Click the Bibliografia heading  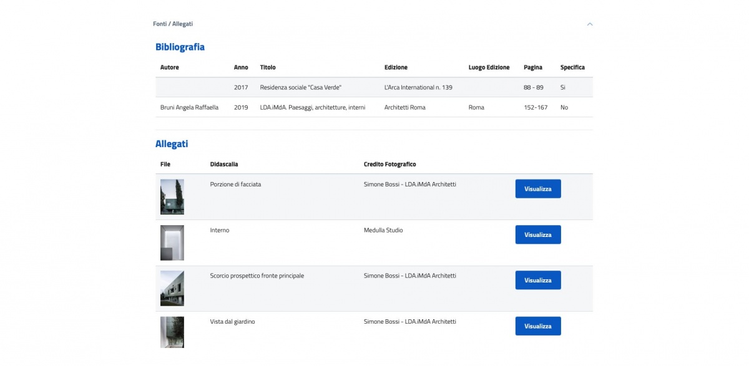point(180,47)
